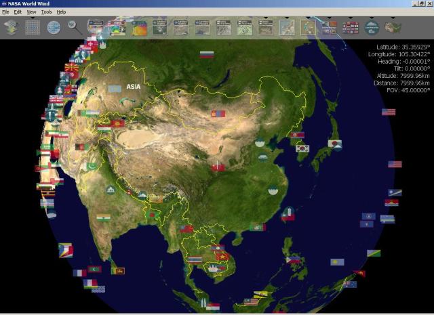Click the Sri Lanka flag

tap(118, 271)
